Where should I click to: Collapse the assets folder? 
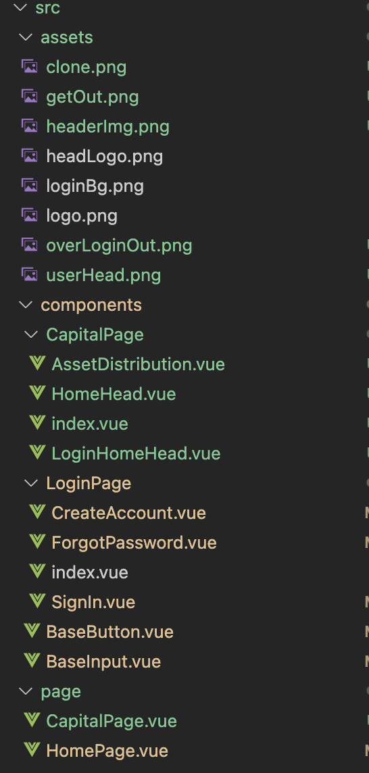coord(26,37)
